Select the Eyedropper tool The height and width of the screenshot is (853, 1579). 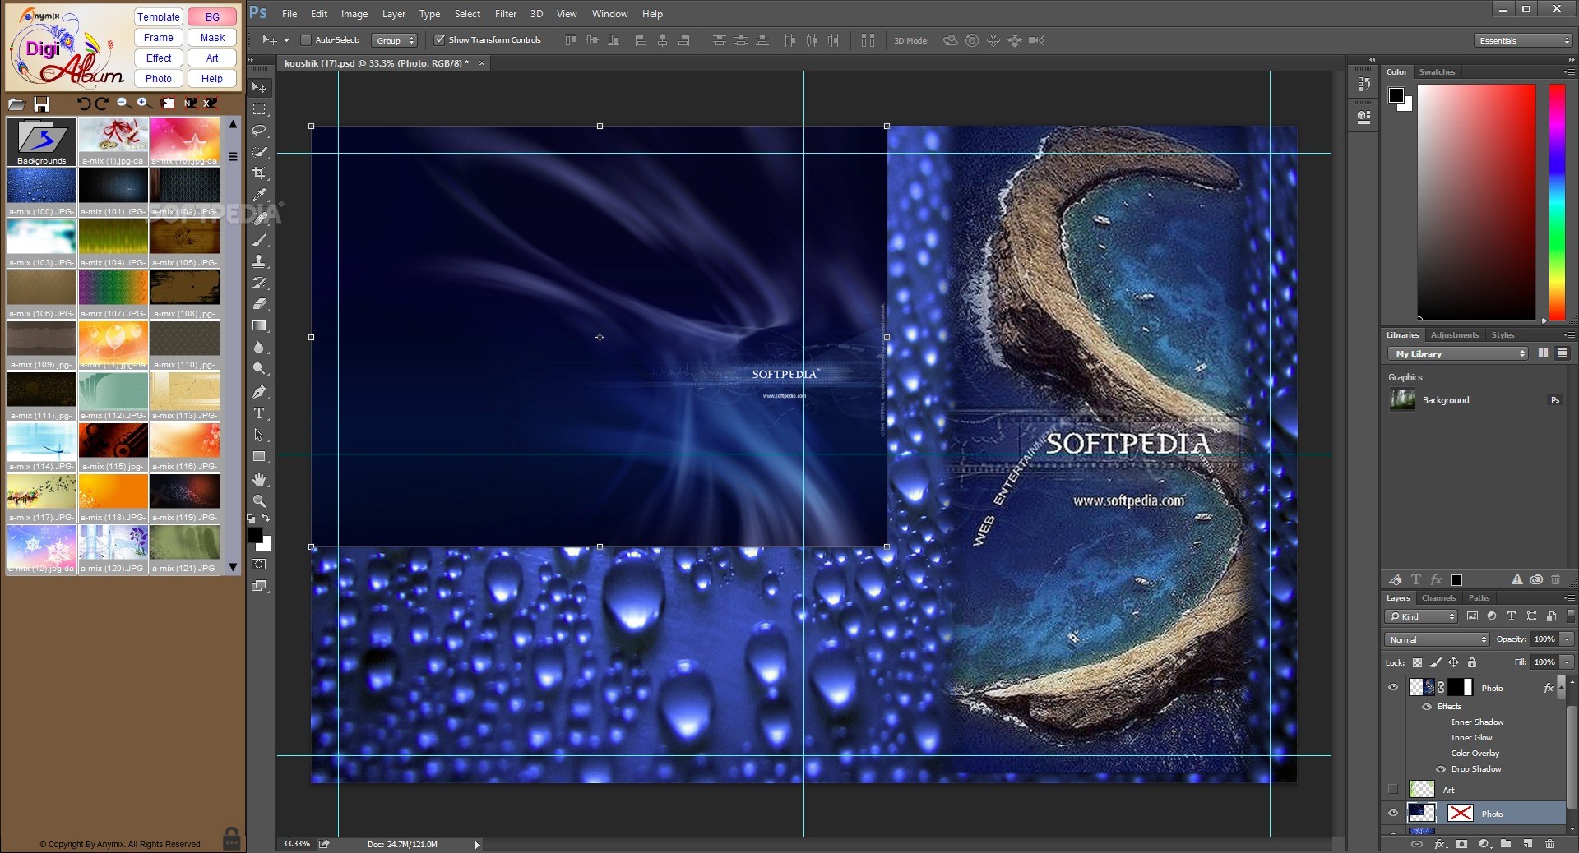click(259, 196)
